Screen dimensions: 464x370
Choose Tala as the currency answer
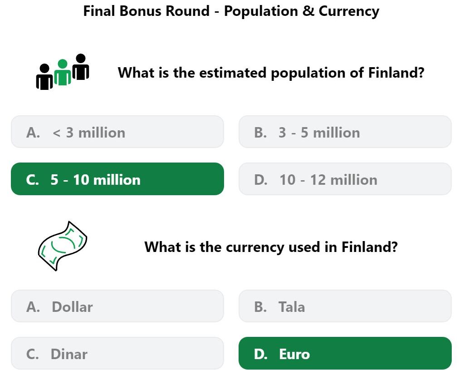[345, 306]
